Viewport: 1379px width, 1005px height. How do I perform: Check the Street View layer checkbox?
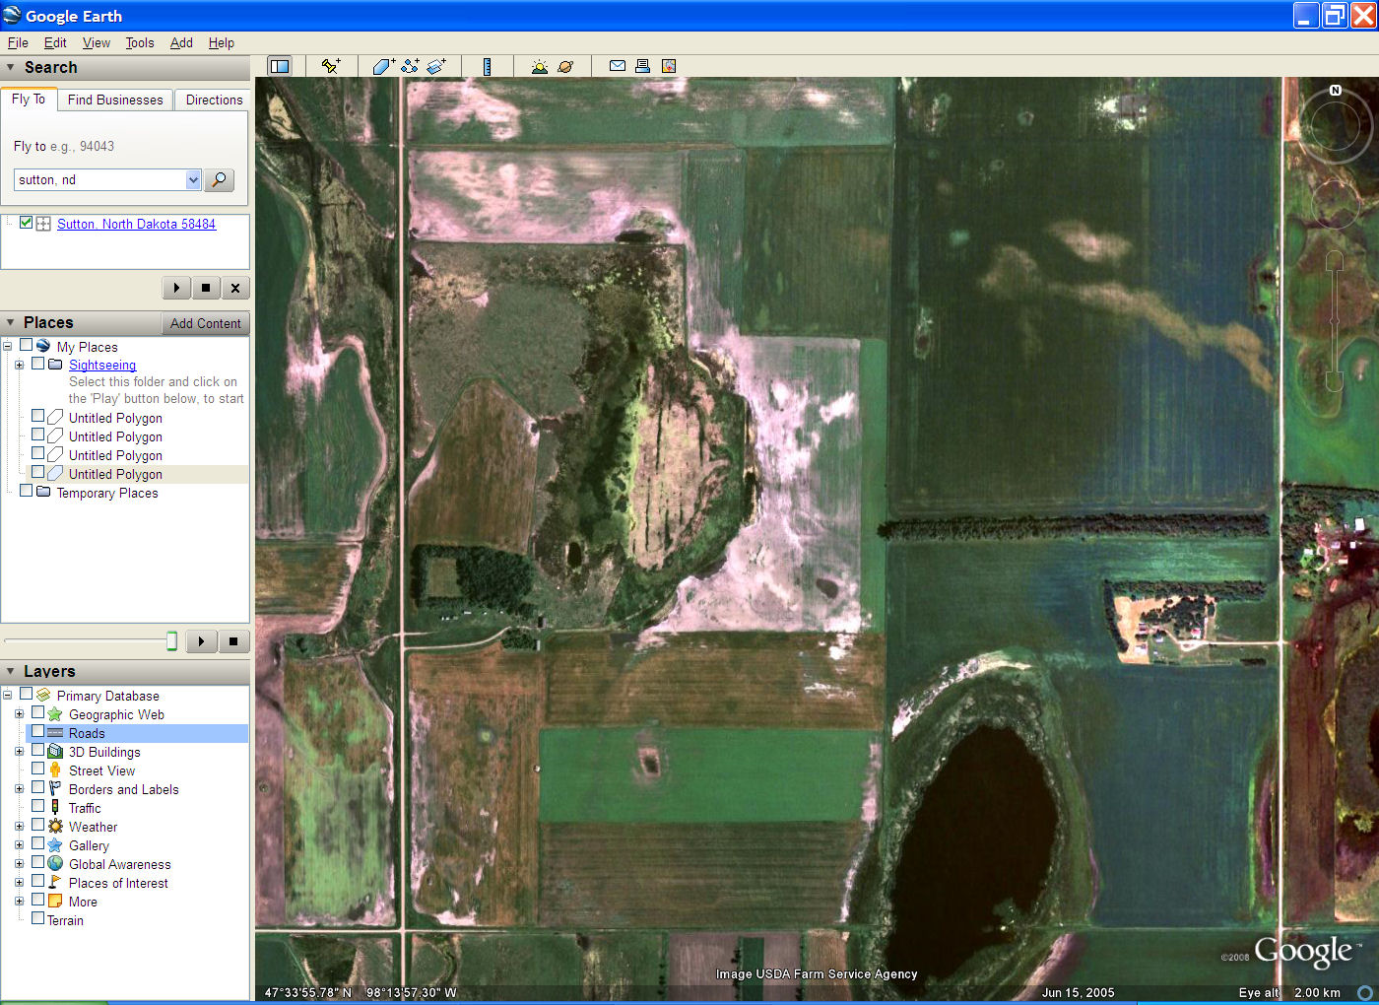(37, 770)
